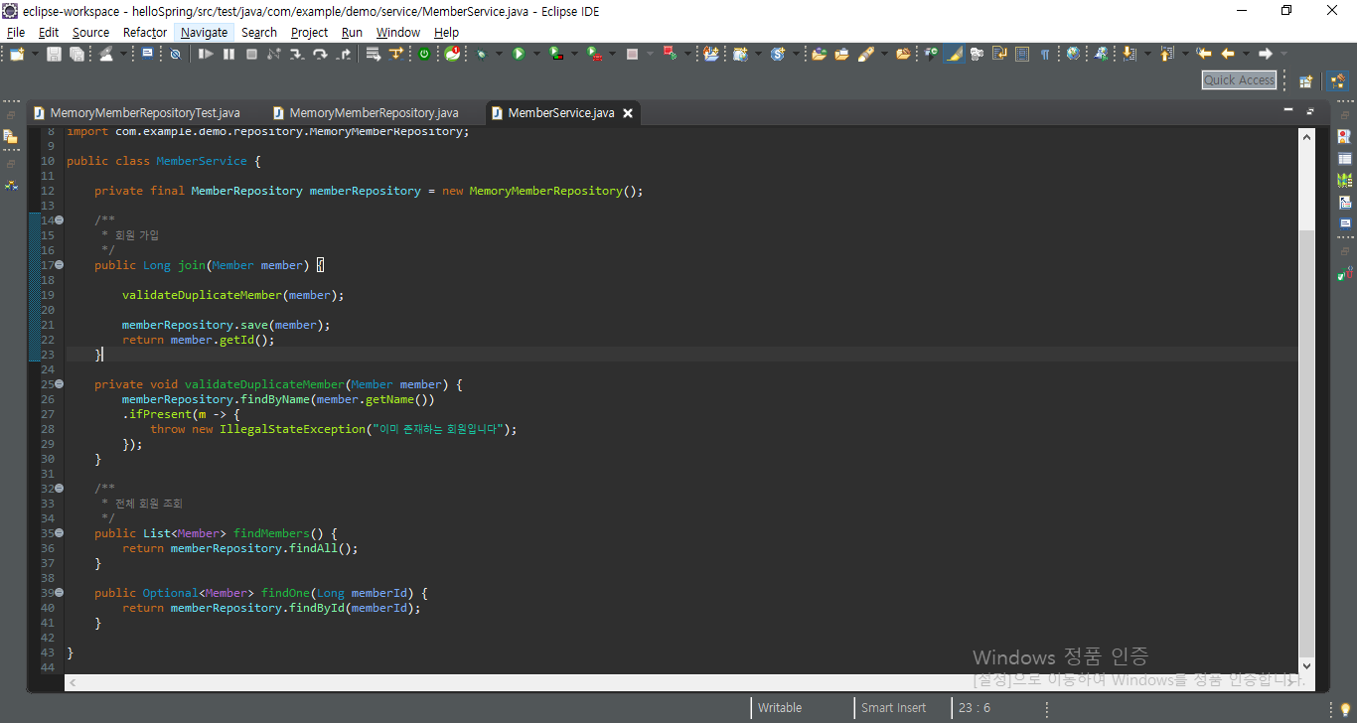Collapse the comment block at line 32
The height and width of the screenshot is (723, 1357).
[x=60, y=489]
